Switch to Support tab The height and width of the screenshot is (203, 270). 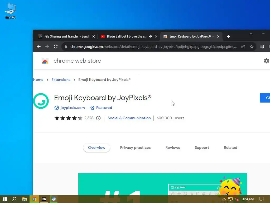(202, 147)
